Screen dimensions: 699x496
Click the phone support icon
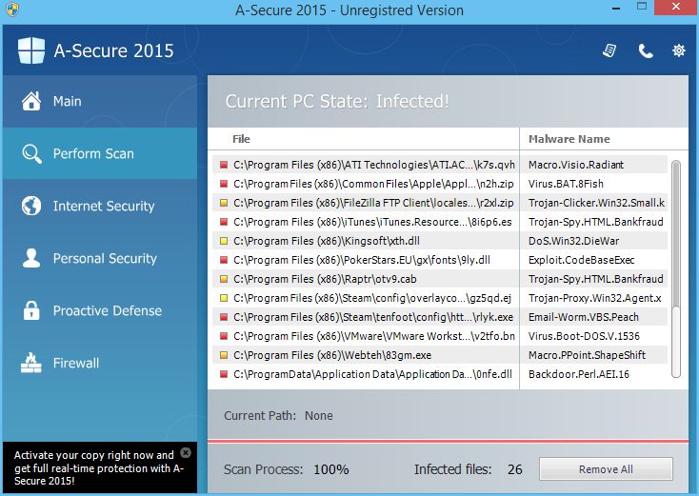[646, 50]
